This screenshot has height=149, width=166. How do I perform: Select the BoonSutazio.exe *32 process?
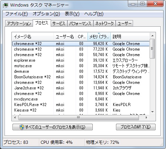coord(81,77)
